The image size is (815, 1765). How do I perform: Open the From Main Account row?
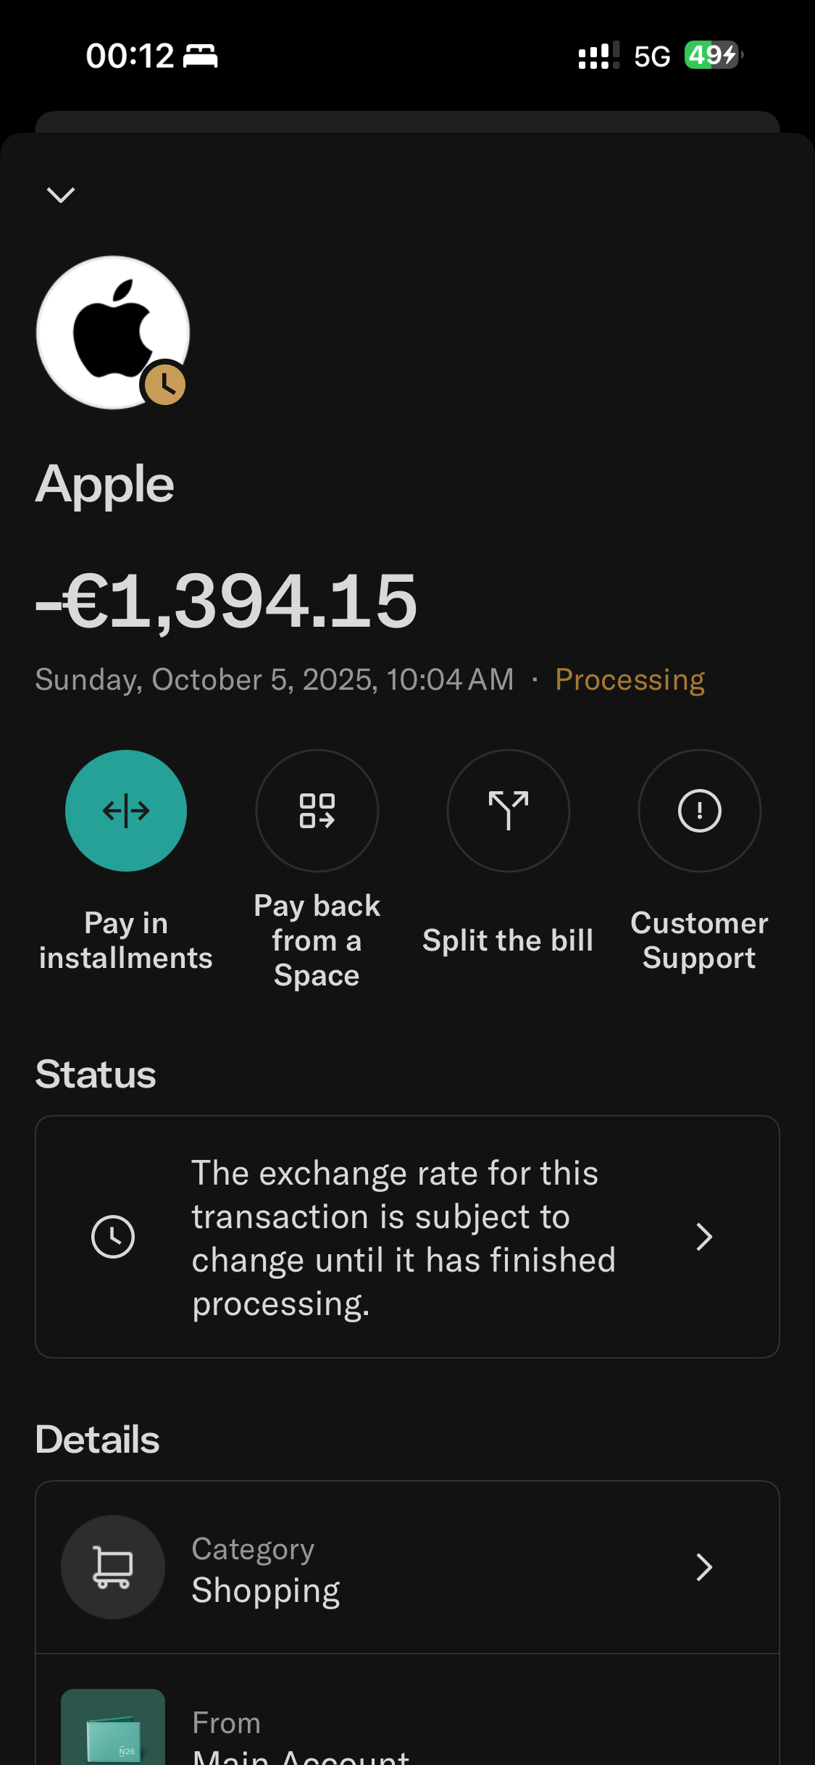(407, 1710)
